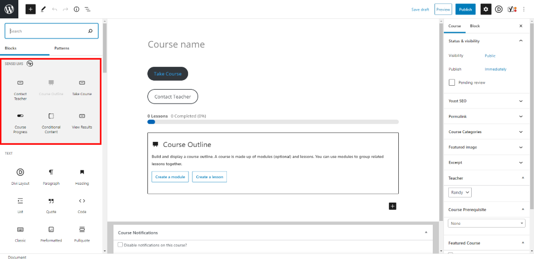The image size is (534, 261).
Task: Insert the Contact Teacher block
Action: (x=20, y=87)
